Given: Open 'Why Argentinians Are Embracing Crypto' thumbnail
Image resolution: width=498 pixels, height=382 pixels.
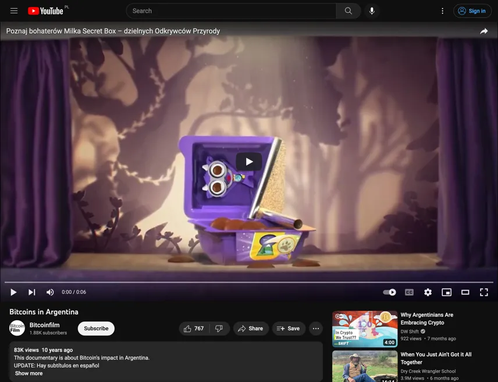Looking at the screenshot, I should pyautogui.click(x=365, y=329).
